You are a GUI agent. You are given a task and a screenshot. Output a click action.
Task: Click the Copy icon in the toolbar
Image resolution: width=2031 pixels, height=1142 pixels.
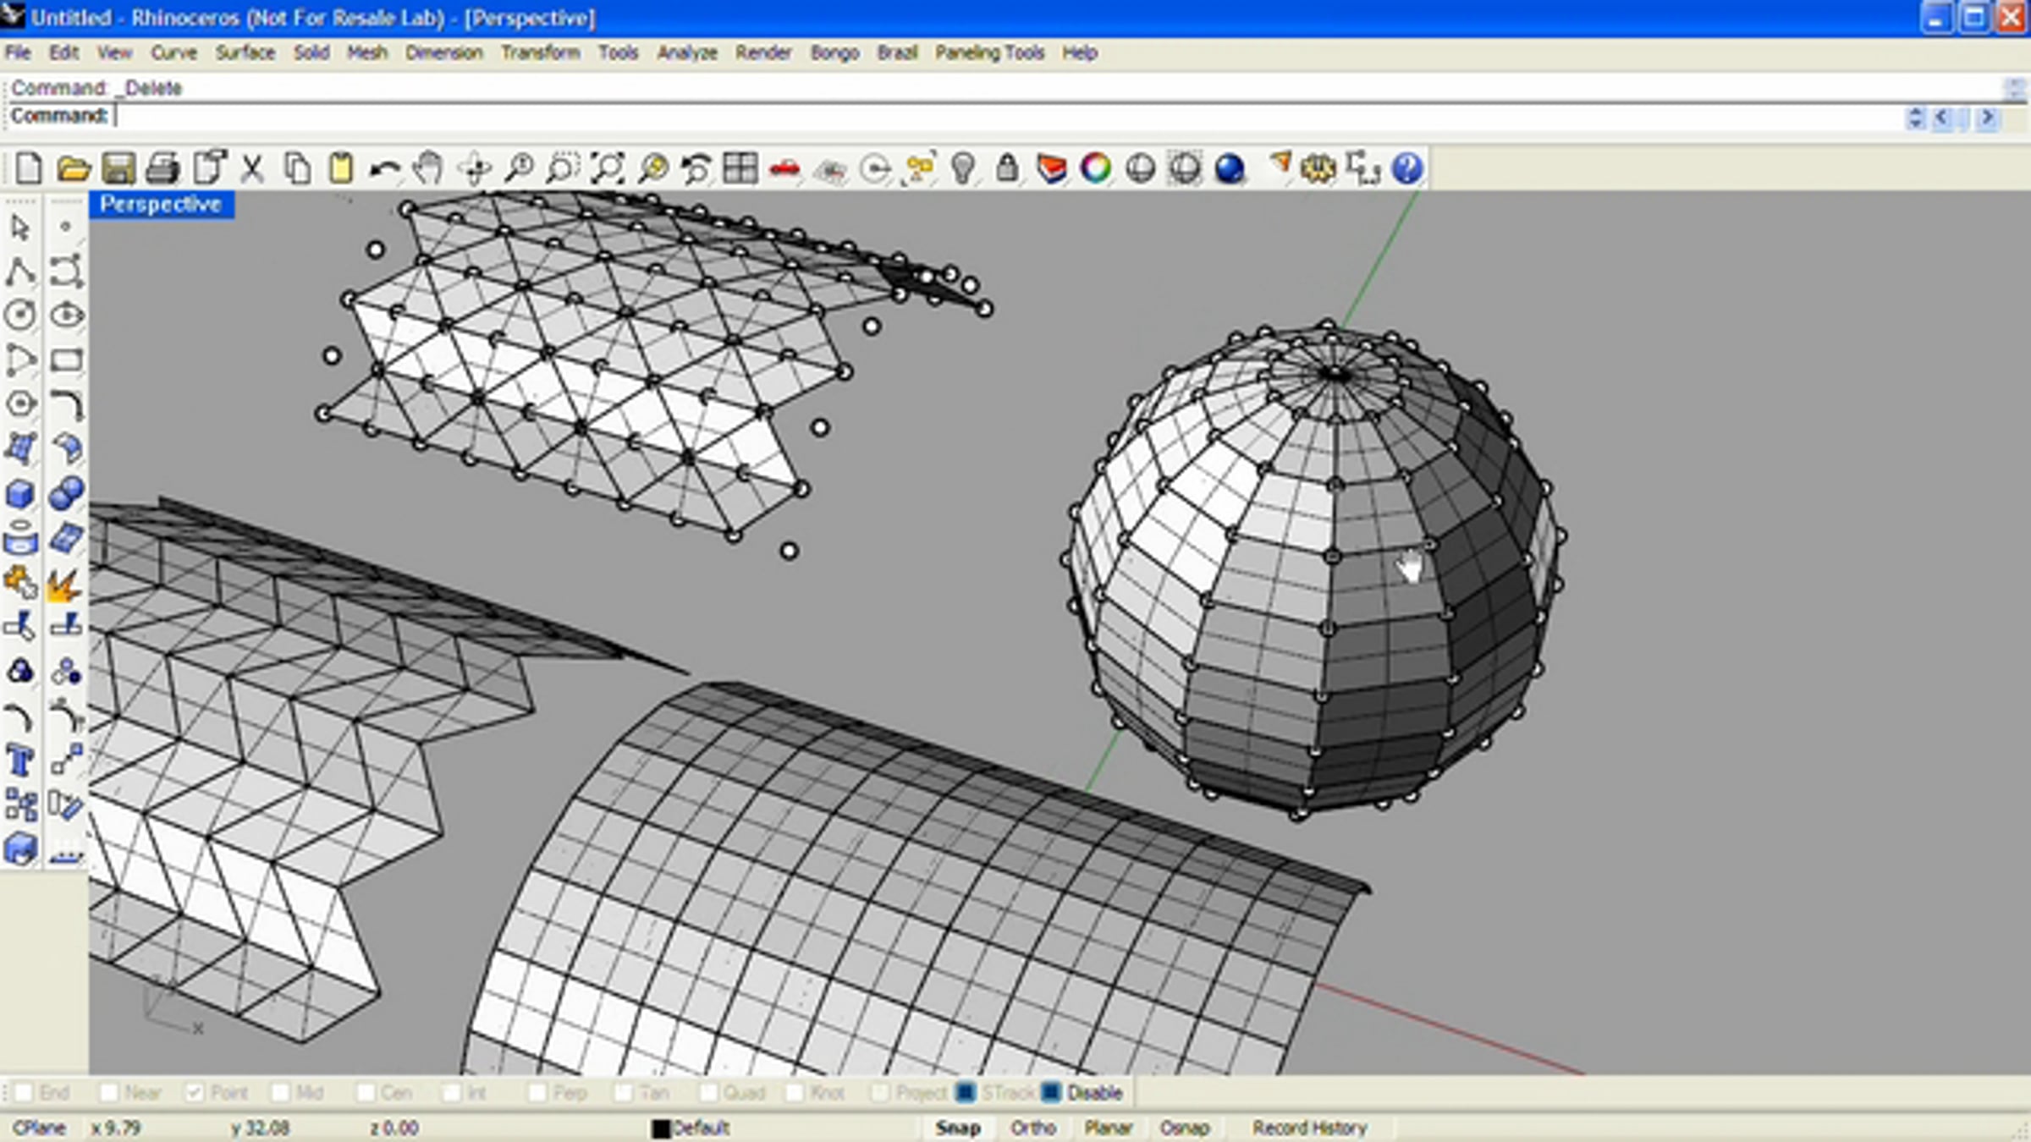click(x=297, y=168)
